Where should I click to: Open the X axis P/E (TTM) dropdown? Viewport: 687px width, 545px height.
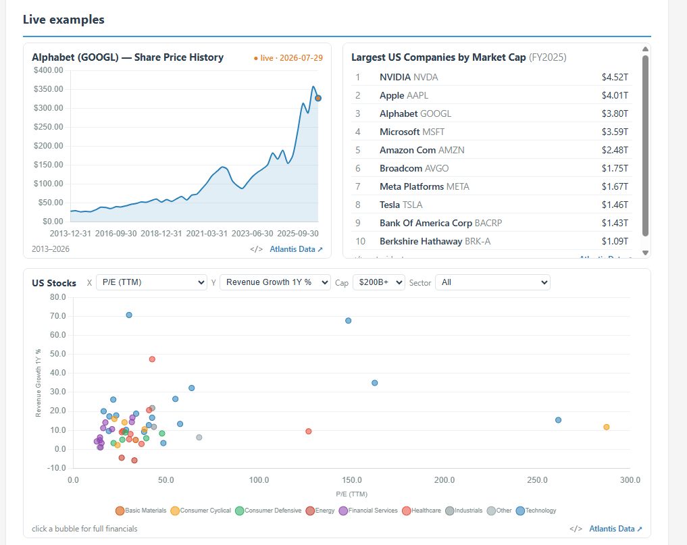click(151, 282)
